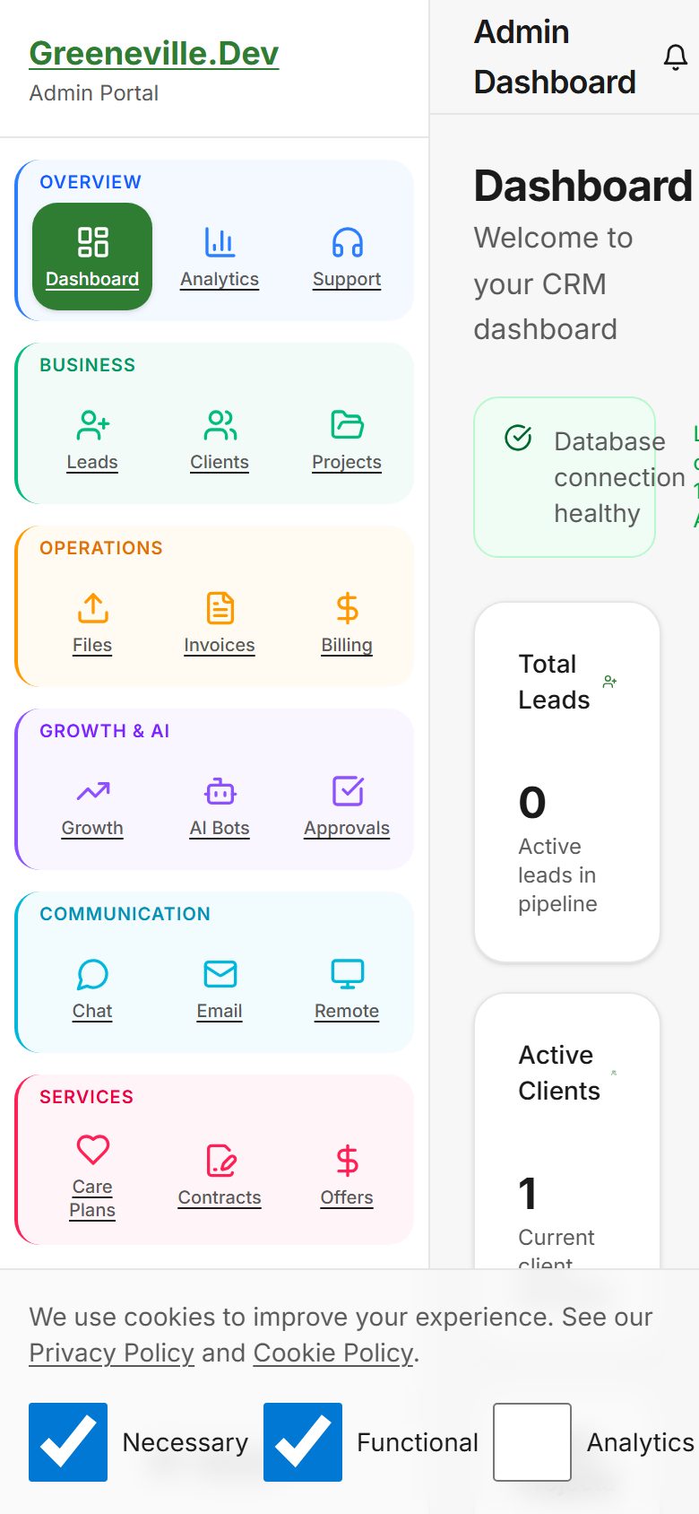This screenshot has height=1514, width=699.
Task: Open the Support headphones icon
Action: (x=347, y=243)
